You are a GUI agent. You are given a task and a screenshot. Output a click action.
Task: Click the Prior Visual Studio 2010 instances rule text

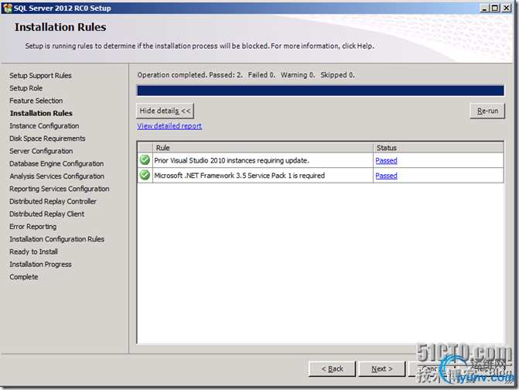231,161
